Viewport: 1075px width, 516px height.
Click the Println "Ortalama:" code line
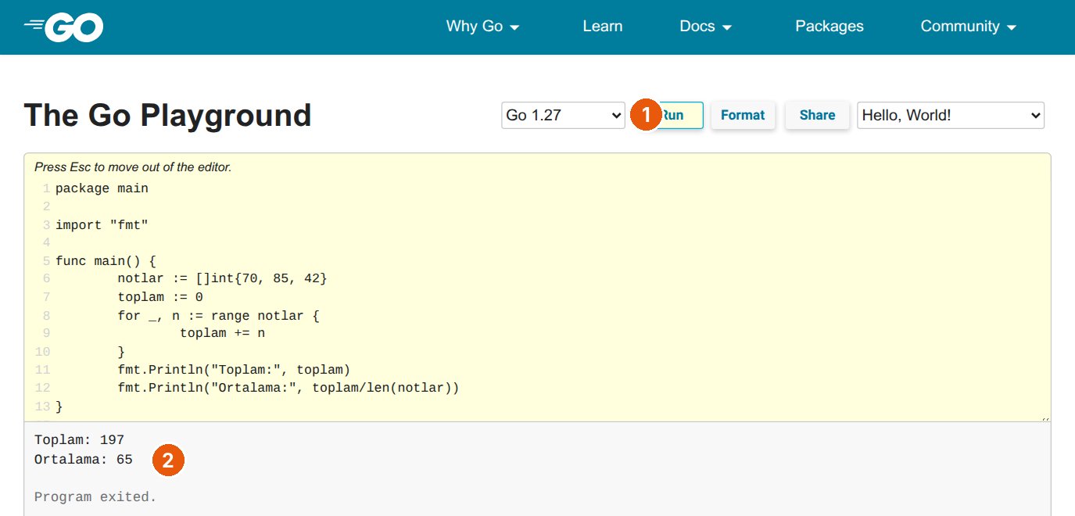(x=288, y=388)
